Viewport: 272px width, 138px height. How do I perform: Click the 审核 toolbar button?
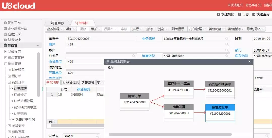coord(124,29)
